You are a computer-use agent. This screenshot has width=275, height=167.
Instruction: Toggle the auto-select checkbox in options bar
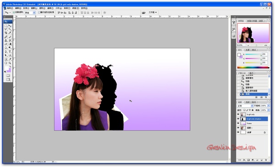click(x=14, y=12)
